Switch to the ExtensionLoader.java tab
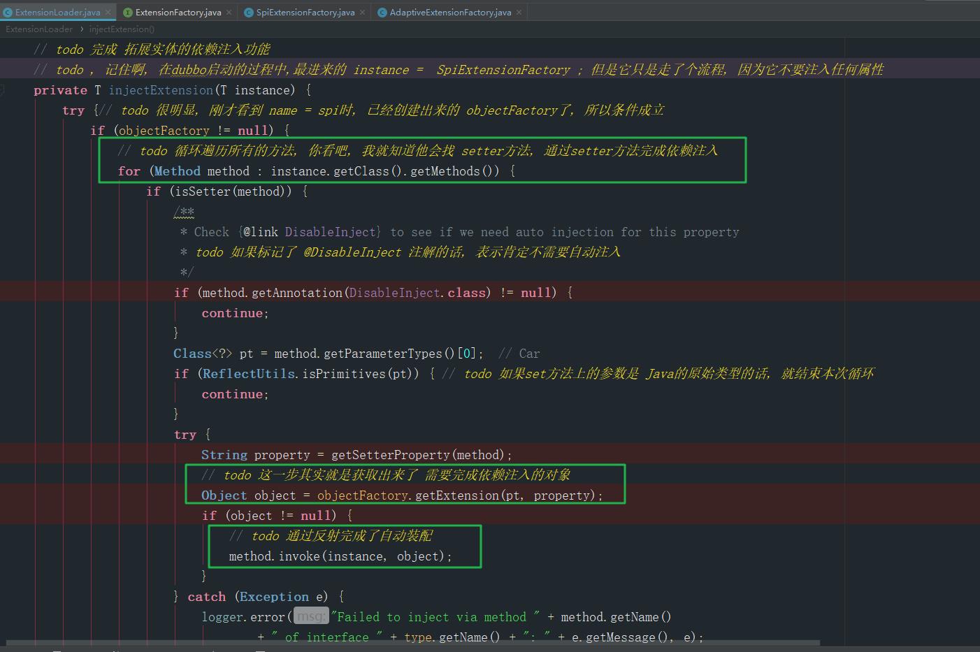The image size is (980, 652). coord(57,12)
